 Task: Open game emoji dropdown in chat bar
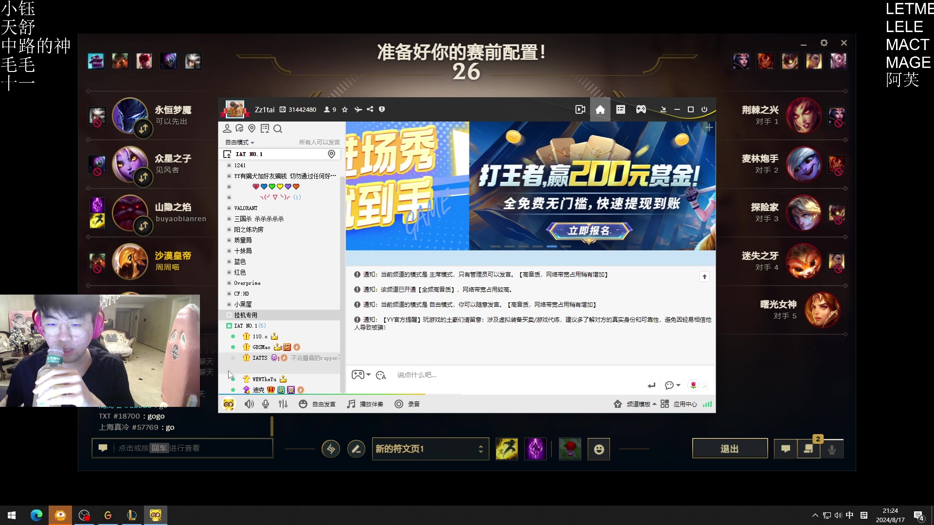point(361,375)
